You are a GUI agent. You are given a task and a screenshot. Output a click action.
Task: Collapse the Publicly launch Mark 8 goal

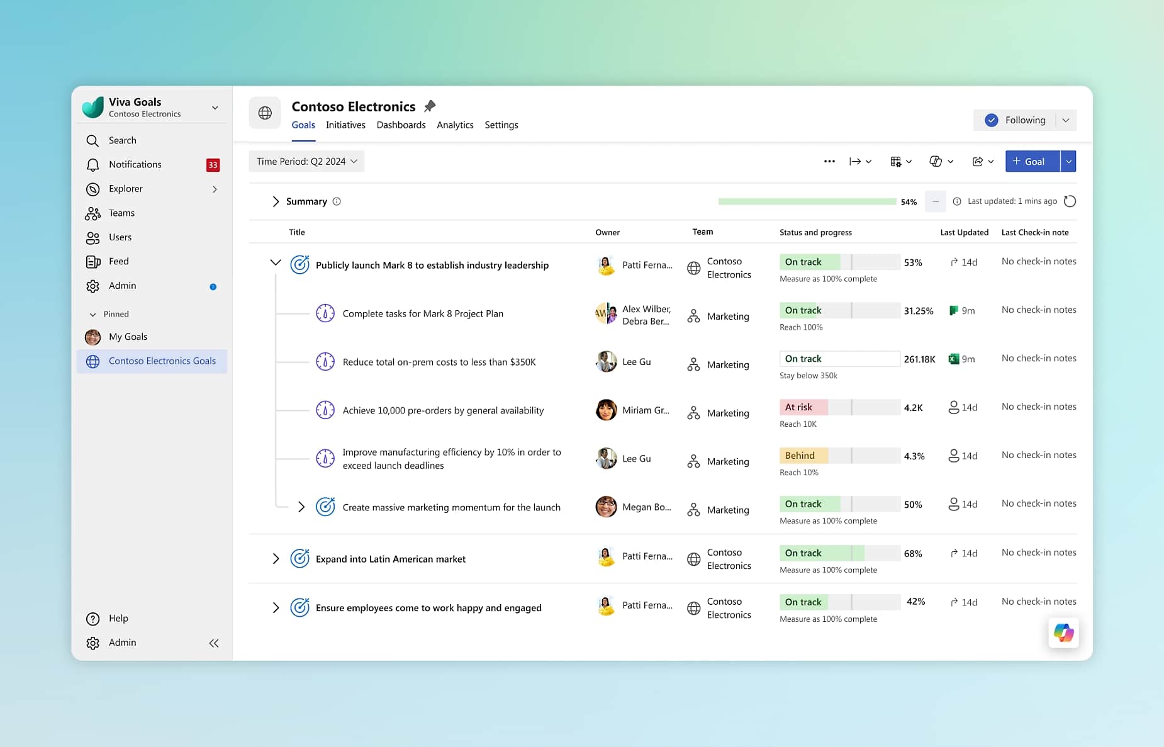tap(276, 262)
